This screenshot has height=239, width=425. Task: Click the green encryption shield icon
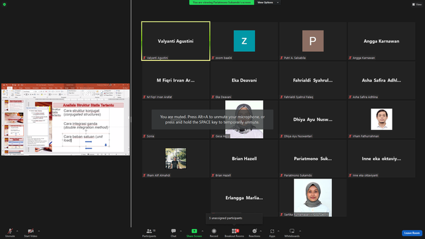pyautogui.click(x=5, y=5)
